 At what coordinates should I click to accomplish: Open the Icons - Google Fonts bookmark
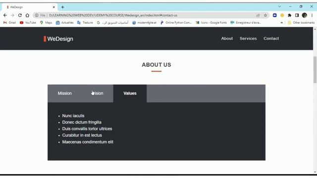[x=211, y=23]
